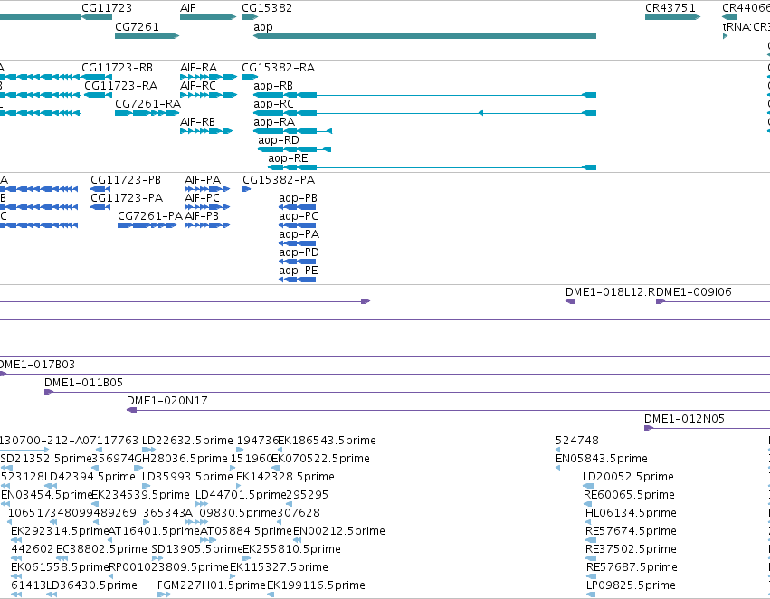The width and height of the screenshot is (770, 599).
Task: Click the aop-PC protein label
Action: point(298,216)
